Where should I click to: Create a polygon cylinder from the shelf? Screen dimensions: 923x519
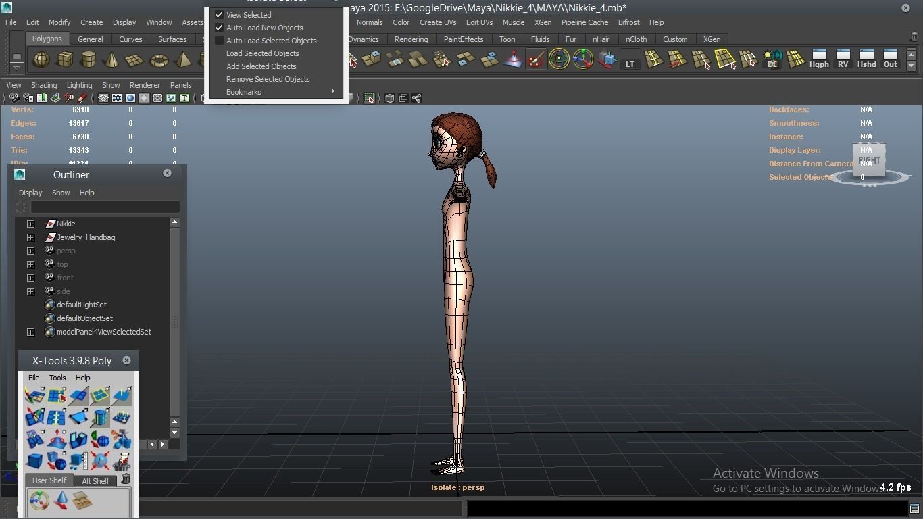click(89, 60)
